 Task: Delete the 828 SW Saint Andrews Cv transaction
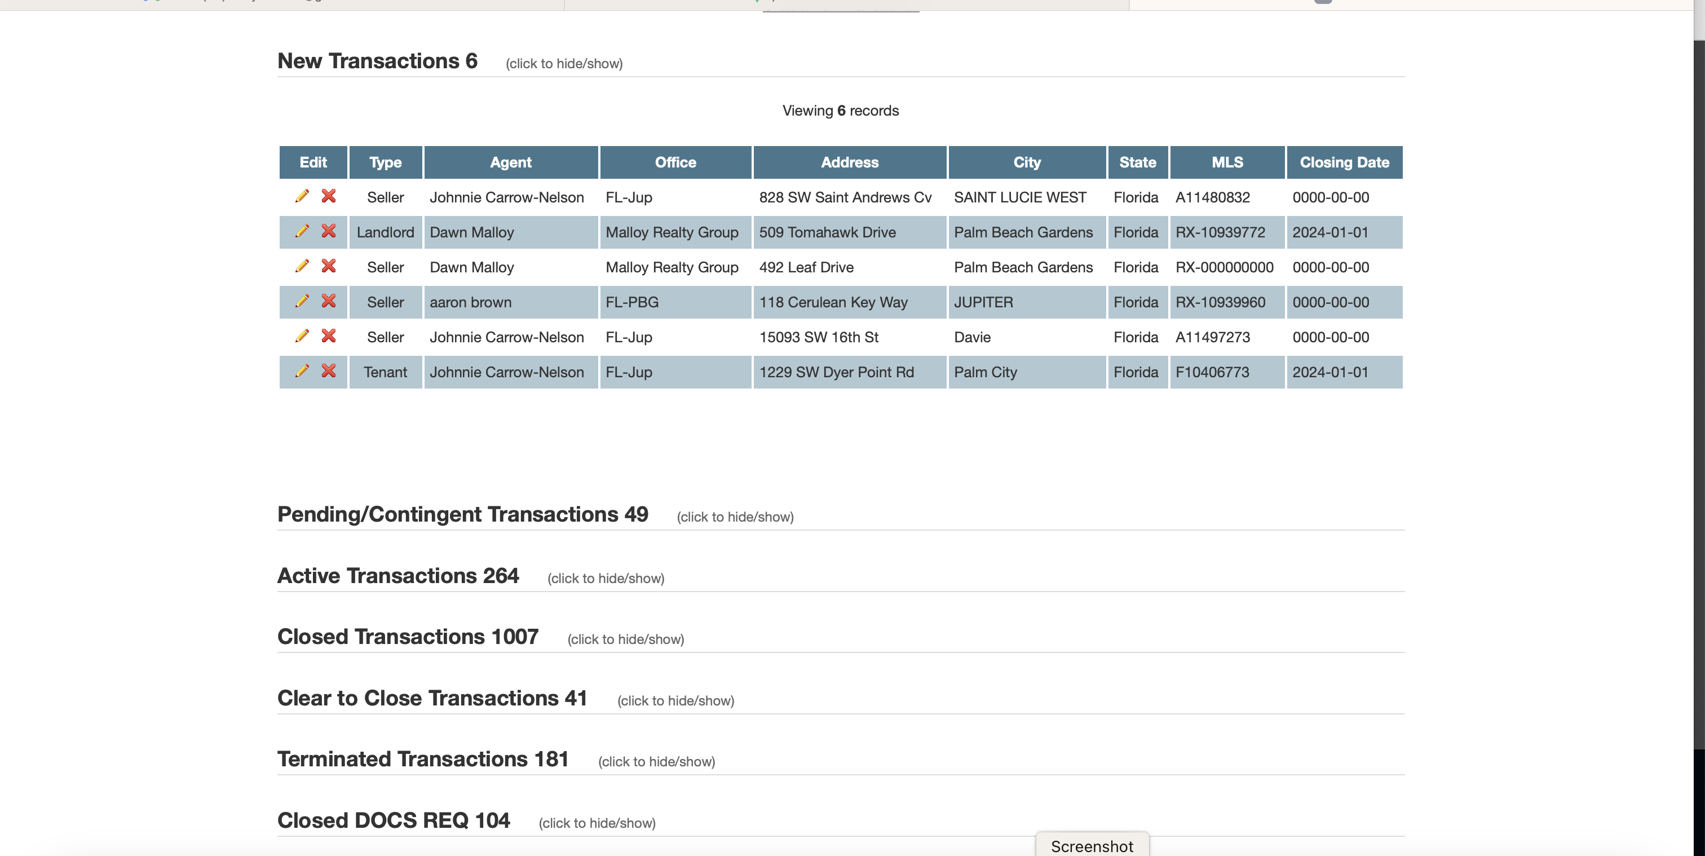click(328, 196)
